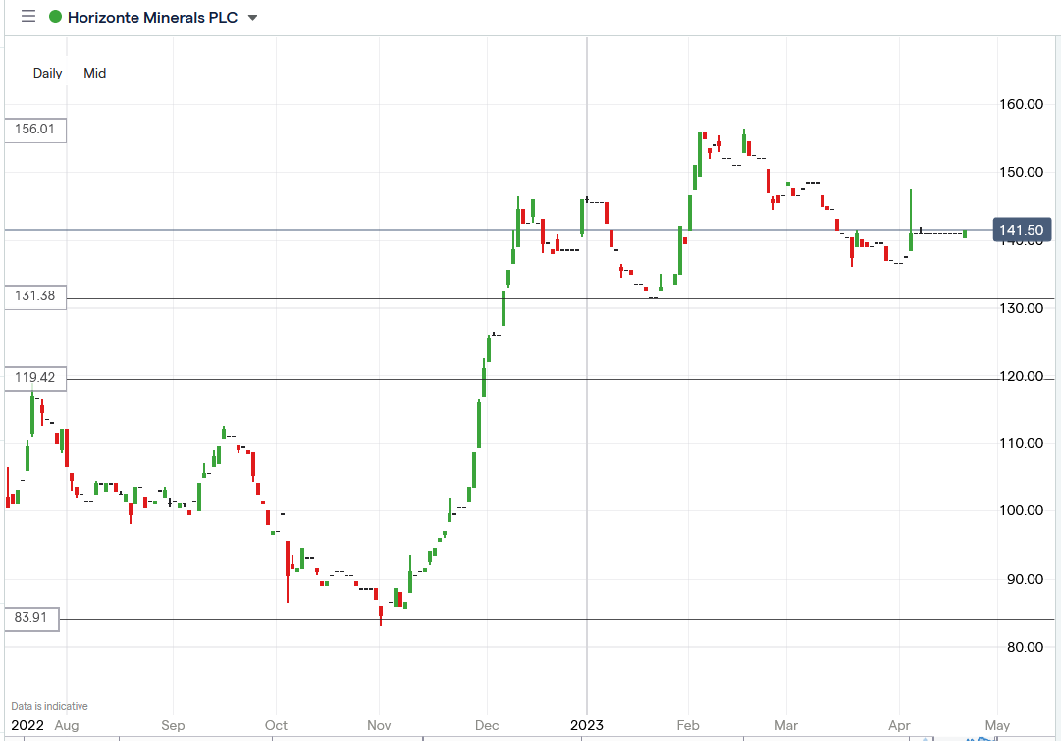Click the Feb label on time axis
The height and width of the screenshot is (741, 1061).
(687, 726)
